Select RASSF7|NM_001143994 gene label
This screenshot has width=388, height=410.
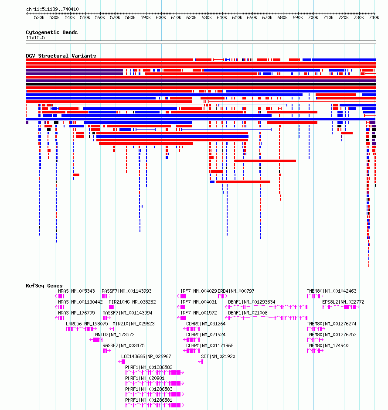pos(127,313)
